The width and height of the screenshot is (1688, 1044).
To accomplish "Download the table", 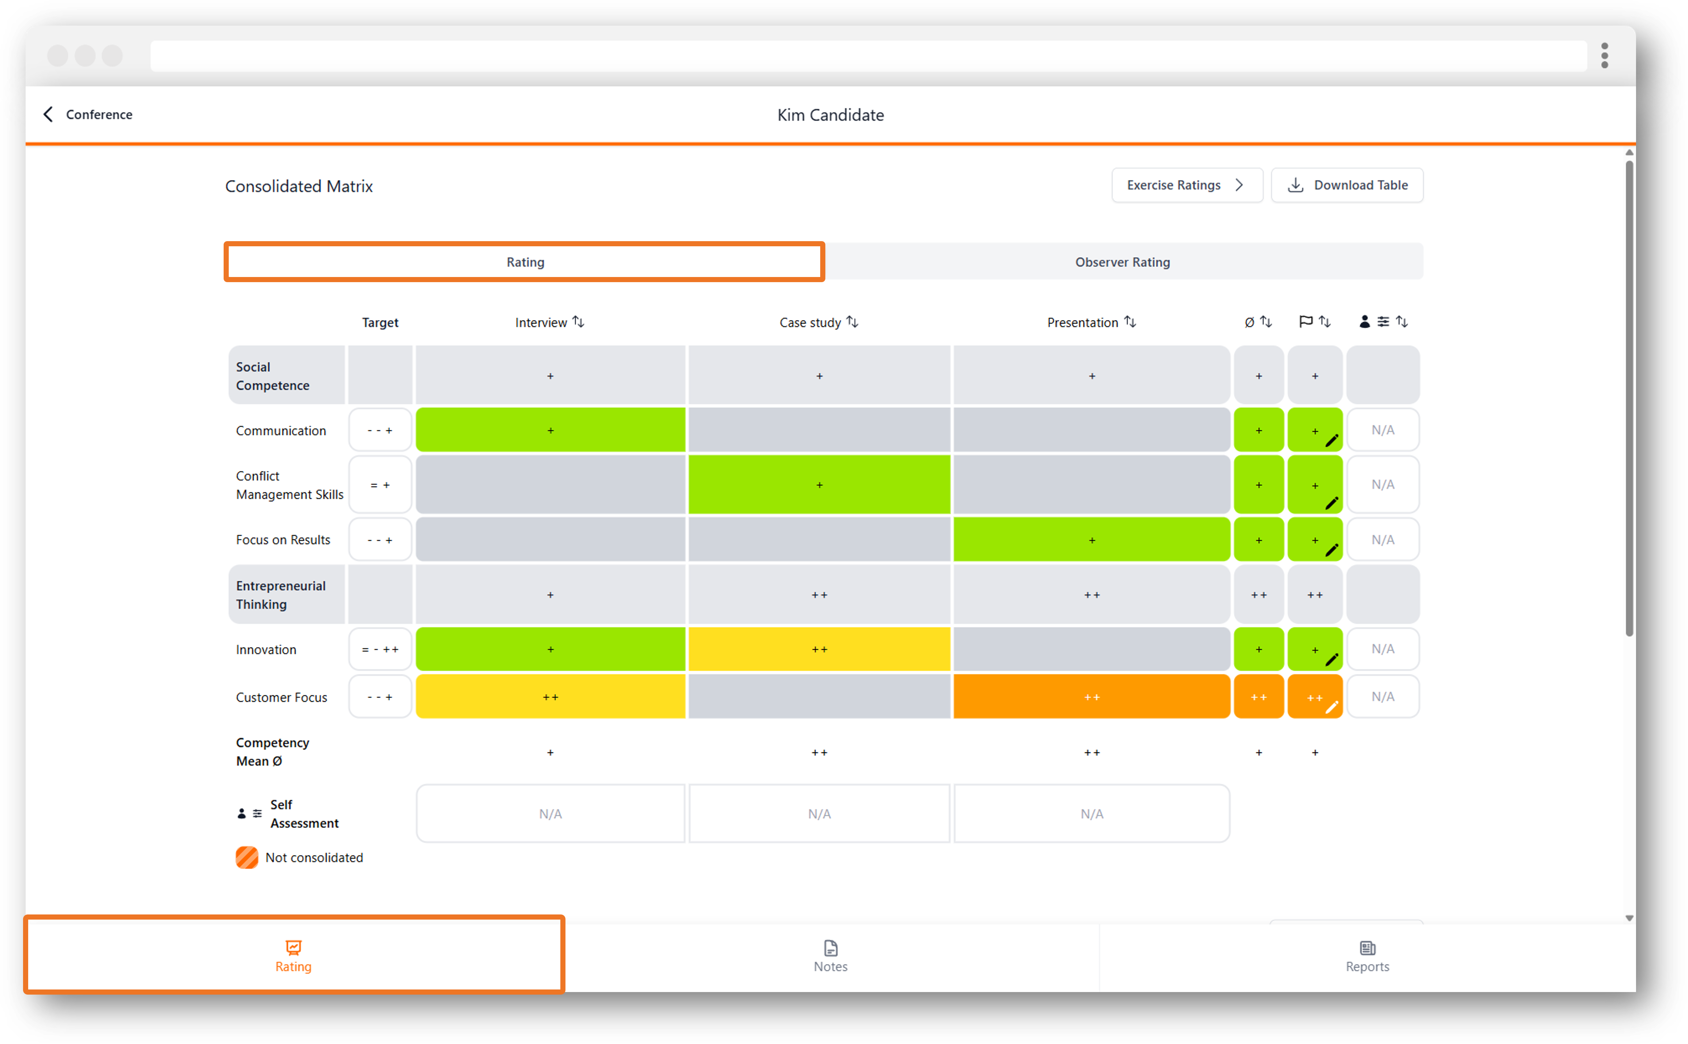I will point(1347,185).
